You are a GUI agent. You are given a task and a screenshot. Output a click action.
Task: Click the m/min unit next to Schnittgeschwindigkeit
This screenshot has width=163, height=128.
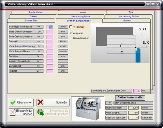pyautogui.click(x=63, y=27)
